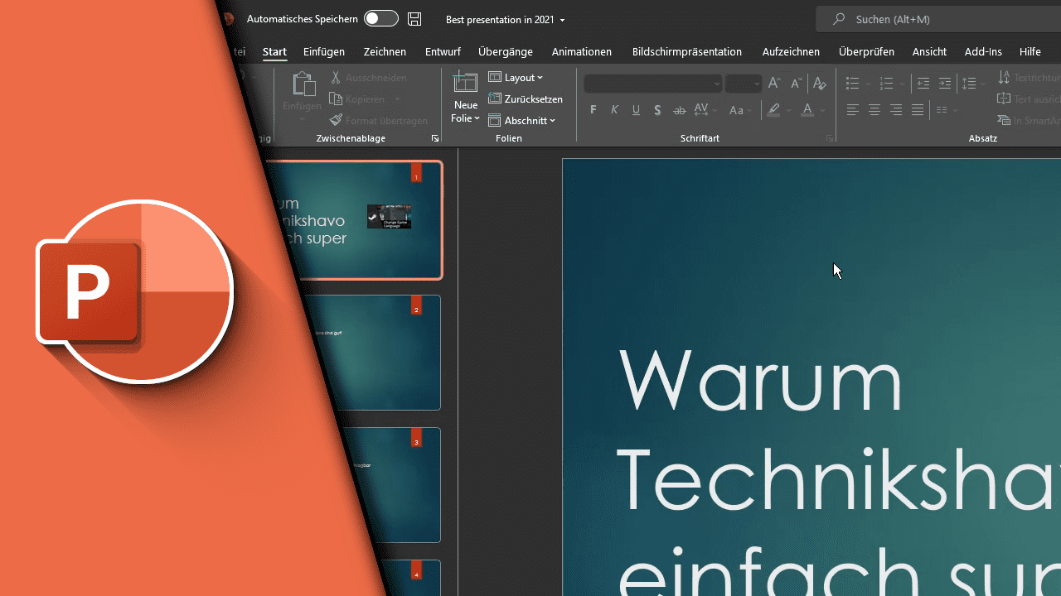The height and width of the screenshot is (596, 1061).
Task: Toggle underline (U) formatting
Action: click(x=637, y=110)
